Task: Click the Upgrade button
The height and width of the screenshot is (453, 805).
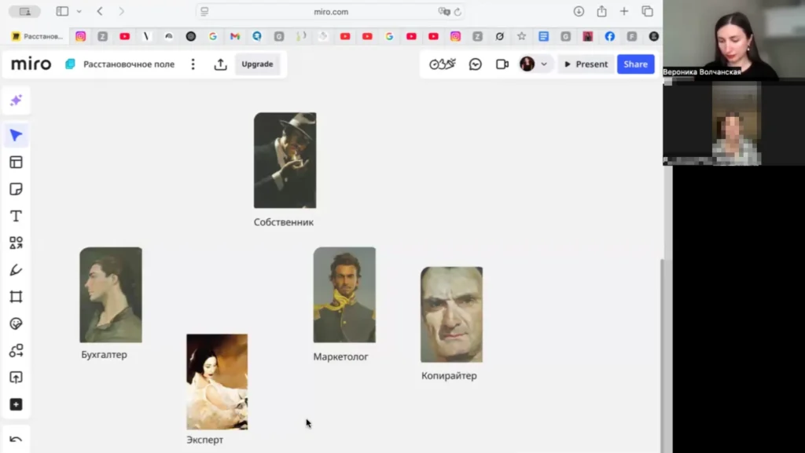Action: (257, 64)
